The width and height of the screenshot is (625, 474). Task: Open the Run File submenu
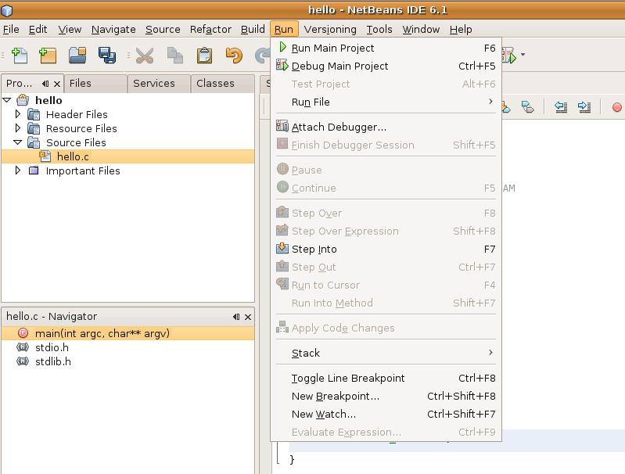(386, 102)
